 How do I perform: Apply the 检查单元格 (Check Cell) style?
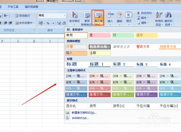click(x=100, y=47)
